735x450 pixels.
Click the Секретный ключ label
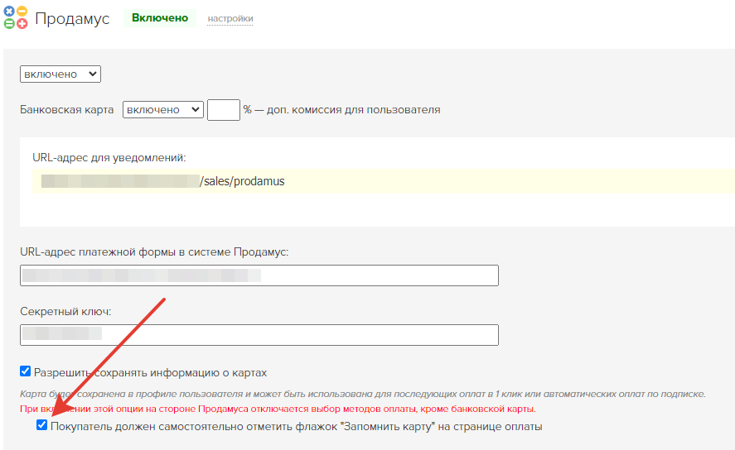pos(65,312)
